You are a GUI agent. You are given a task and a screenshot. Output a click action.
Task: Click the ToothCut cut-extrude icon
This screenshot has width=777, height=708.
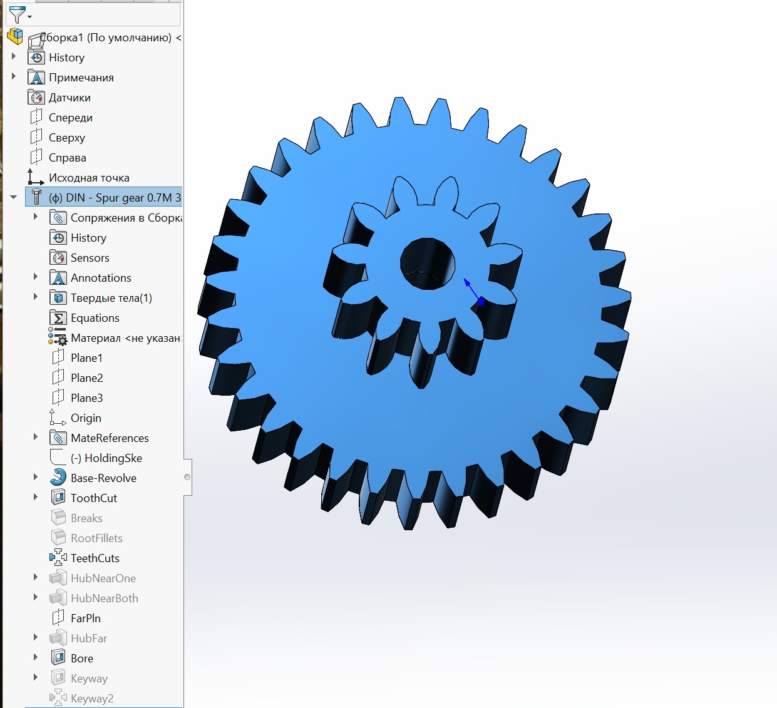pos(58,498)
